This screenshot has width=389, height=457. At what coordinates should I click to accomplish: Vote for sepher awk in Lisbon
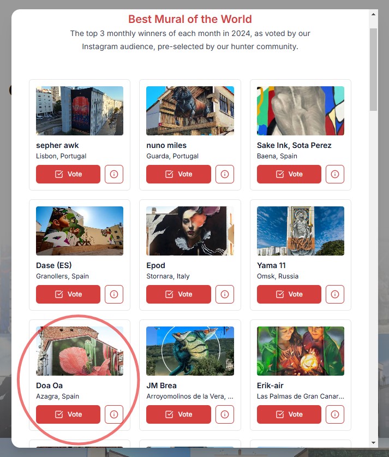coord(68,174)
